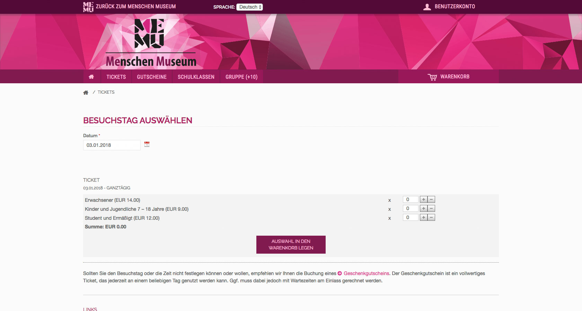Click the Summe: EUR 0.00 text
The width and height of the screenshot is (582, 311).
[106, 227]
